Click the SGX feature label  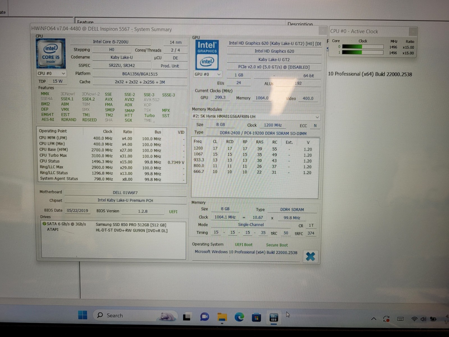128,120
